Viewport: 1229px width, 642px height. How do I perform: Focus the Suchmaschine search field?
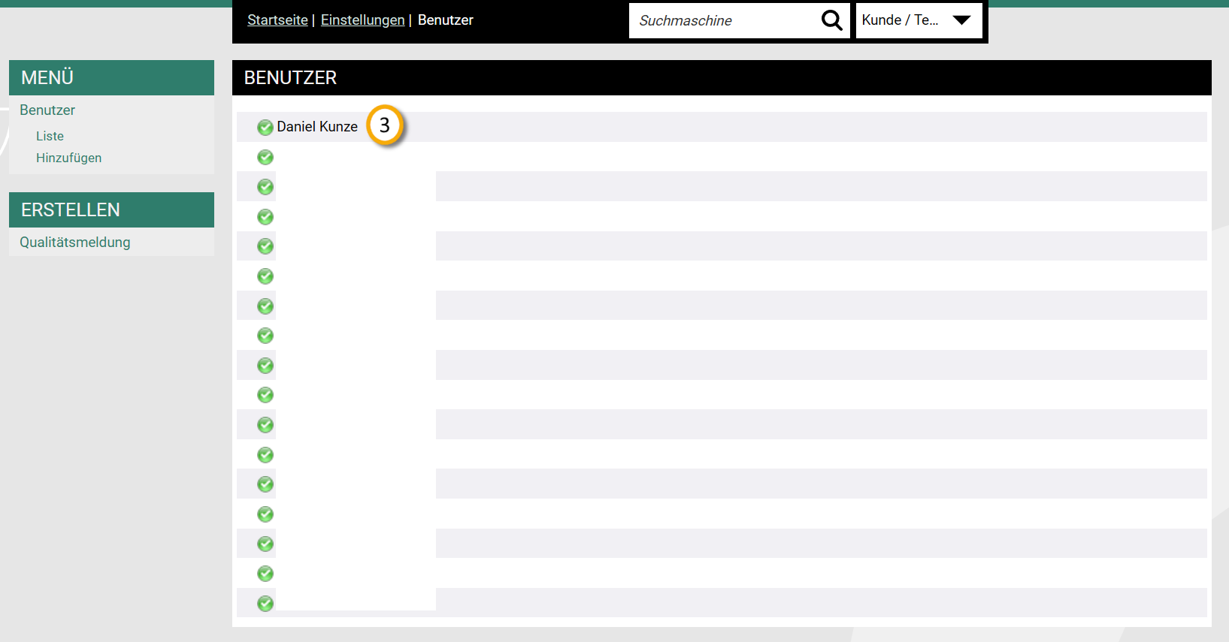click(722, 20)
